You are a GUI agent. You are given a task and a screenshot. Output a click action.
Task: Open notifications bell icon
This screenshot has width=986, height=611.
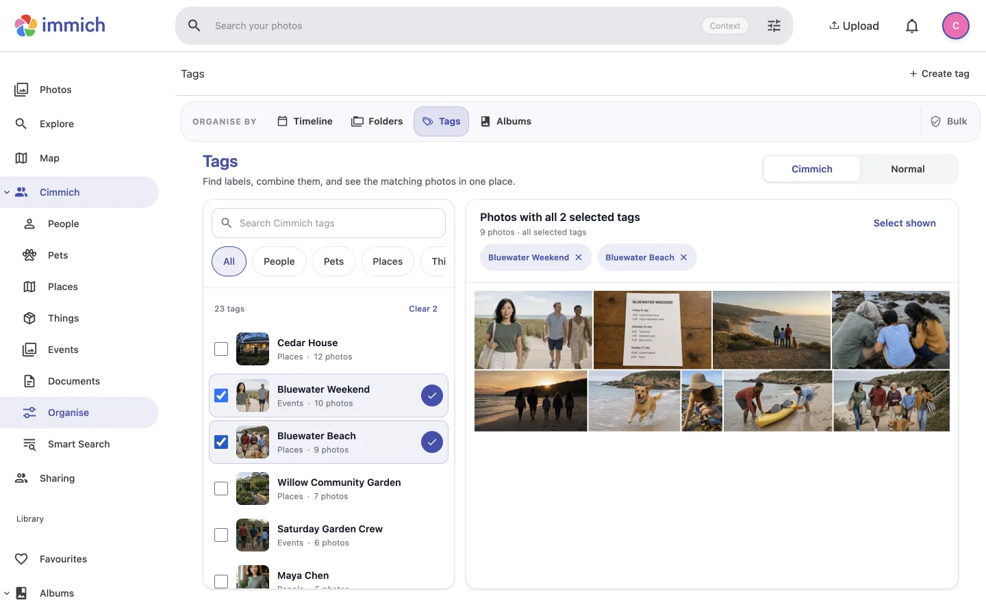pos(912,26)
